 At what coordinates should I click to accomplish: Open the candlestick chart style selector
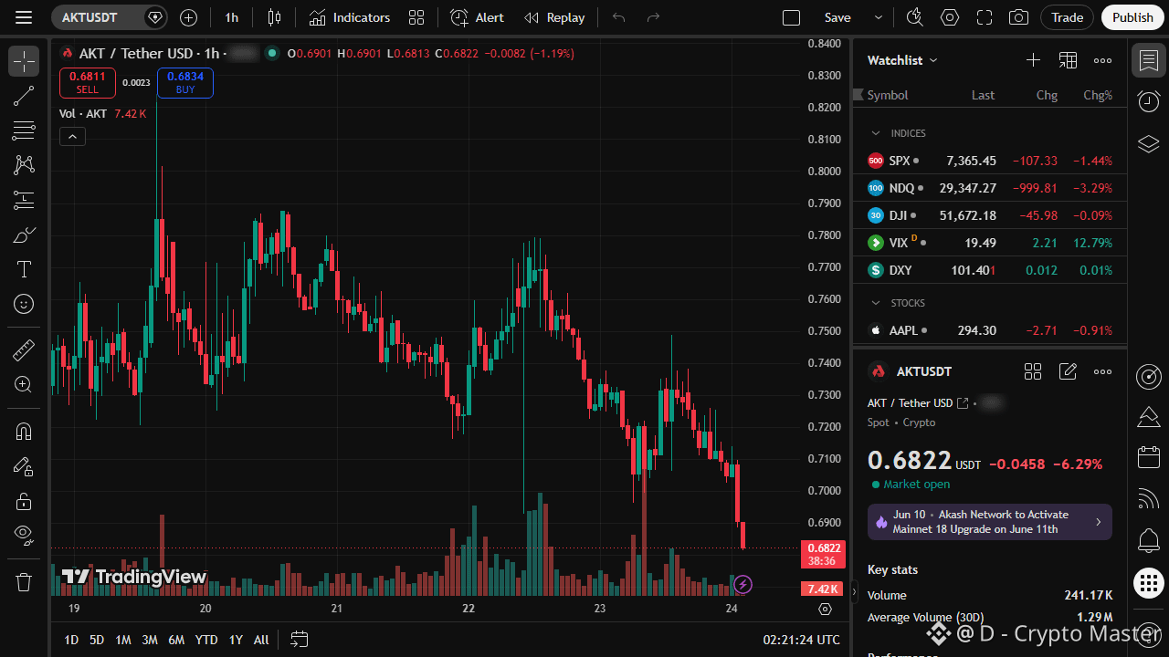point(274,17)
